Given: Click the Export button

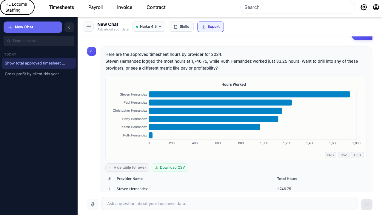Looking at the screenshot, I should click(x=210, y=27).
